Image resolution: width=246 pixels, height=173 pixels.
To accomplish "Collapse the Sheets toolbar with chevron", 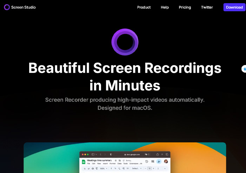I will tap(165, 168).
